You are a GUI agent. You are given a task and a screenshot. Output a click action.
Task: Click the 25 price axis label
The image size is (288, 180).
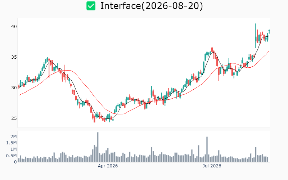click(x=14, y=118)
